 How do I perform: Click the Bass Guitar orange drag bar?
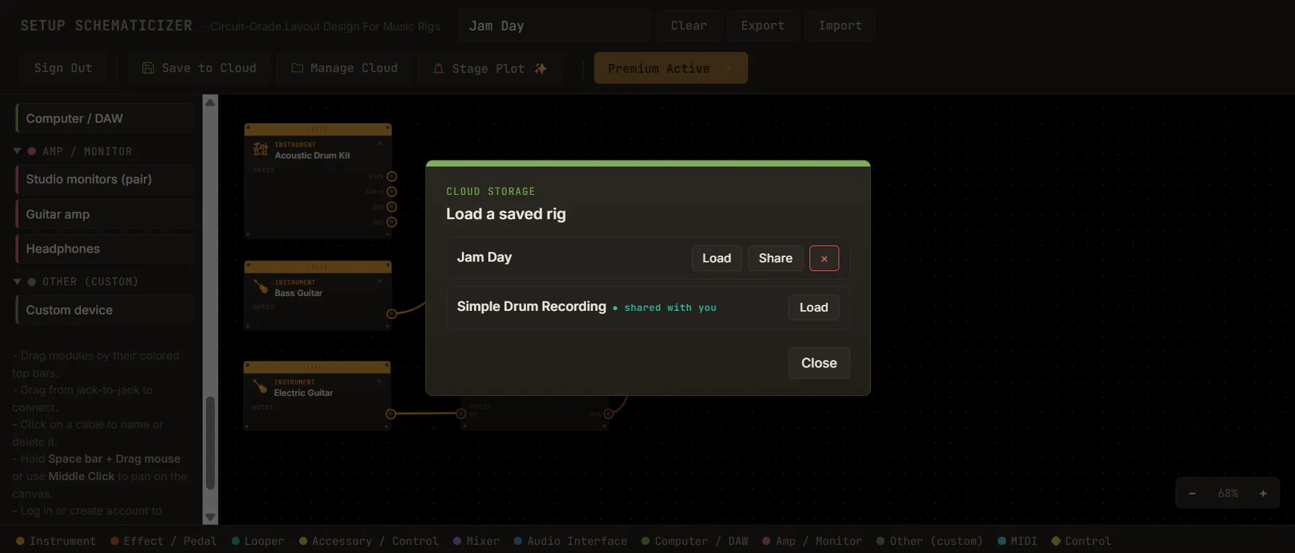click(x=317, y=266)
